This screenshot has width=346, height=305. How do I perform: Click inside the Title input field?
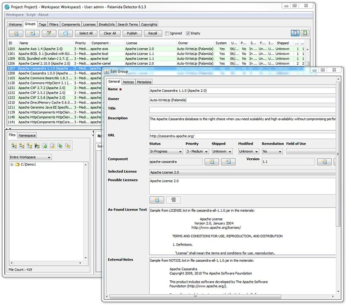point(242,110)
